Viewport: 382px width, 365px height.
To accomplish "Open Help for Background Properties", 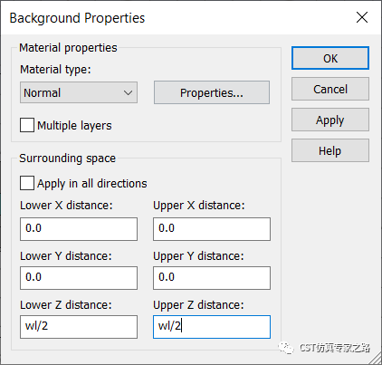I will tap(330, 150).
